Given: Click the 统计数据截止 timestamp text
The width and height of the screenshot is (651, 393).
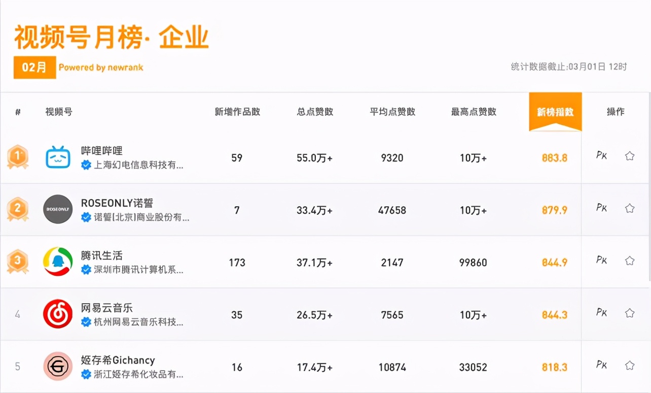Looking at the screenshot, I should pyautogui.click(x=569, y=67).
